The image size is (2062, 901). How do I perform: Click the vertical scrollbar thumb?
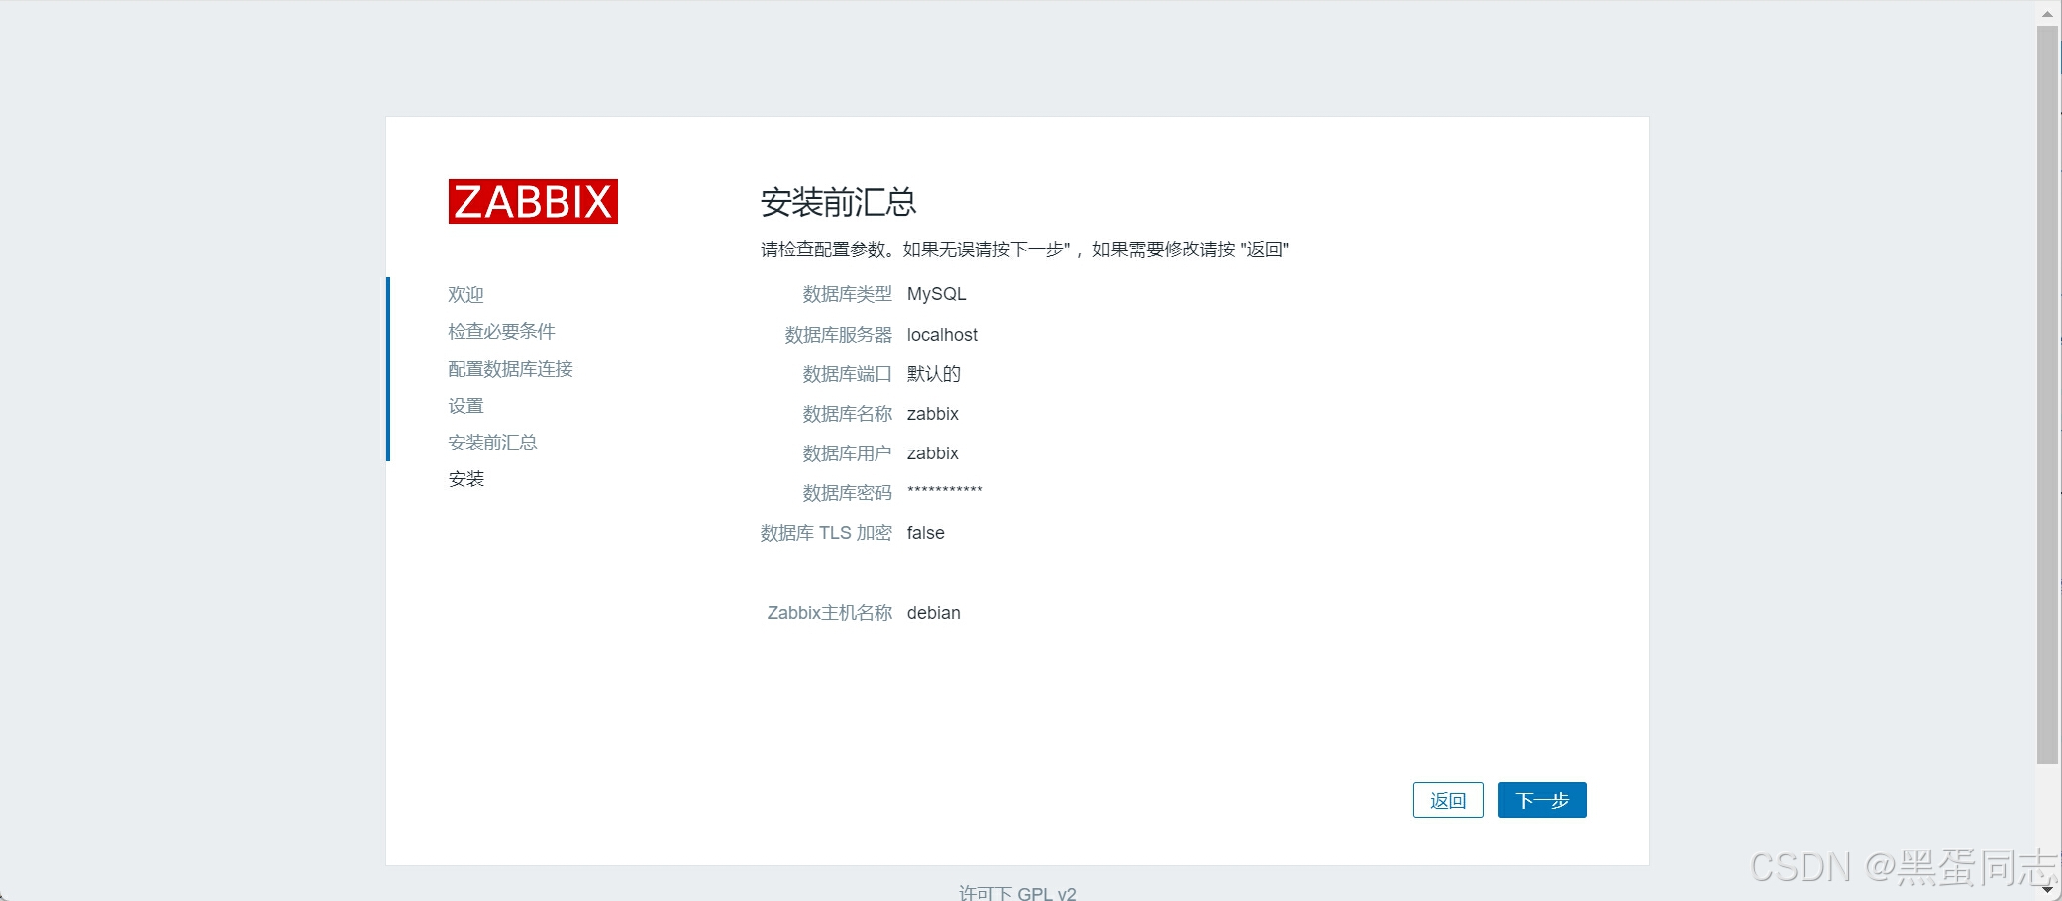pos(2048,395)
